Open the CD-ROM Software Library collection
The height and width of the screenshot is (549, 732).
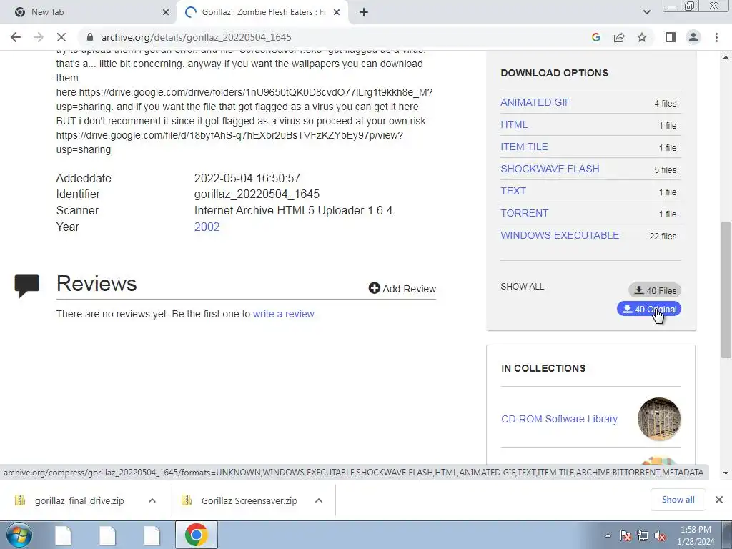click(559, 419)
